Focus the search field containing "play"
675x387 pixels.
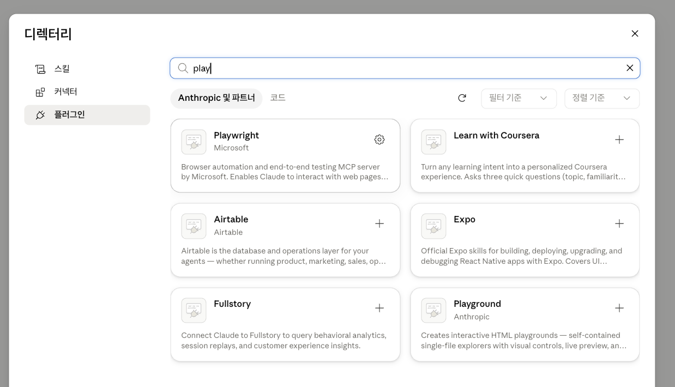pyautogui.click(x=405, y=68)
